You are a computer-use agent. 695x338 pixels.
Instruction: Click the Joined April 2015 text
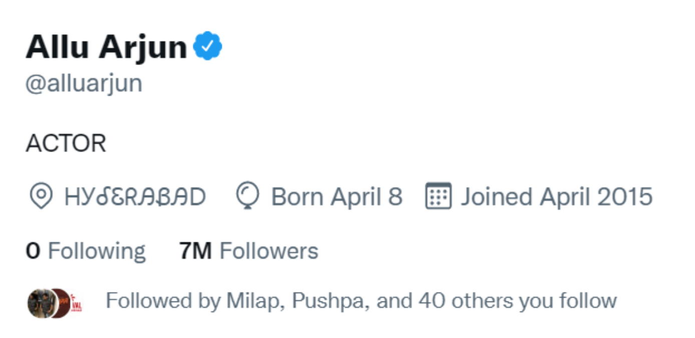pyautogui.click(x=556, y=197)
